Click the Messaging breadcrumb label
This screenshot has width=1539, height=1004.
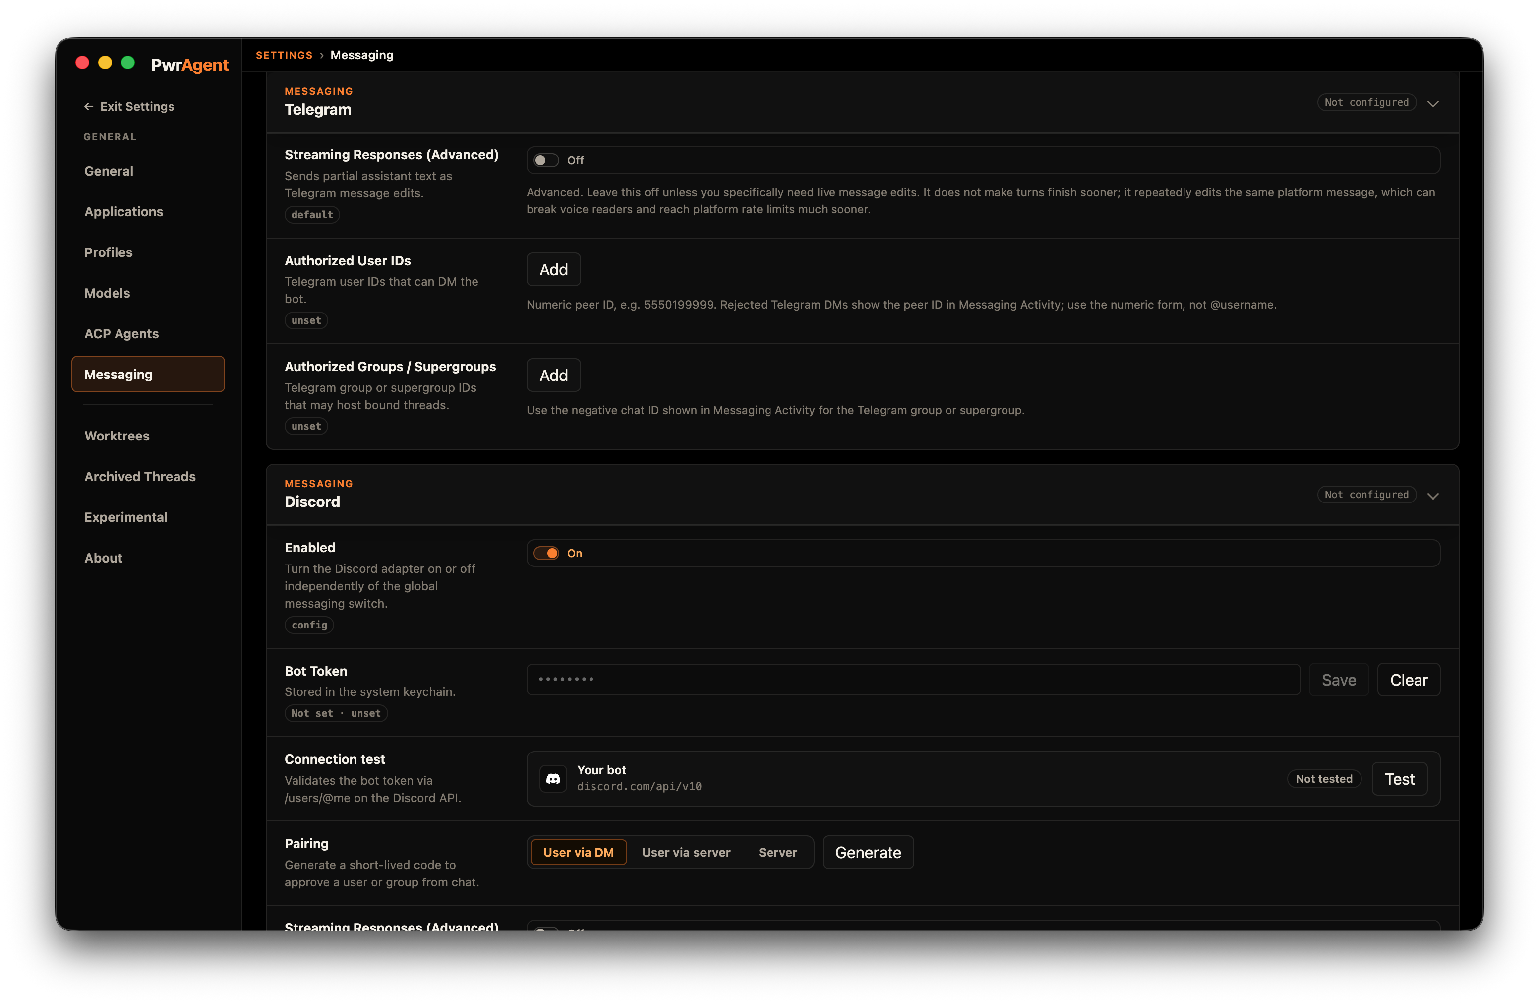tap(361, 55)
